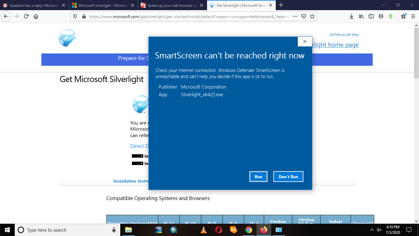This screenshot has height=236, width=419.
Task: Click the muted volume tray icon
Action: [379, 230]
